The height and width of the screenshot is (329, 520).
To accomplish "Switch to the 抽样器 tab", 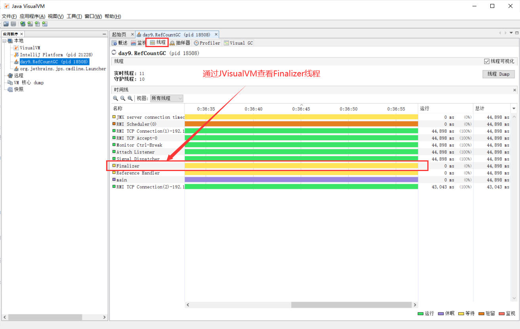I will click(x=180, y=43).
